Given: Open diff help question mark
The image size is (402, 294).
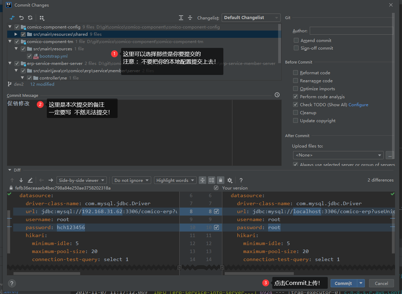Looking at the screenshot, I should click(x=241, y=180).
